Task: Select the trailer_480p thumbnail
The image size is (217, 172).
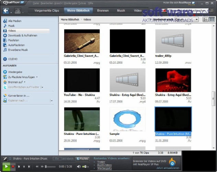Action: [173, 41]
